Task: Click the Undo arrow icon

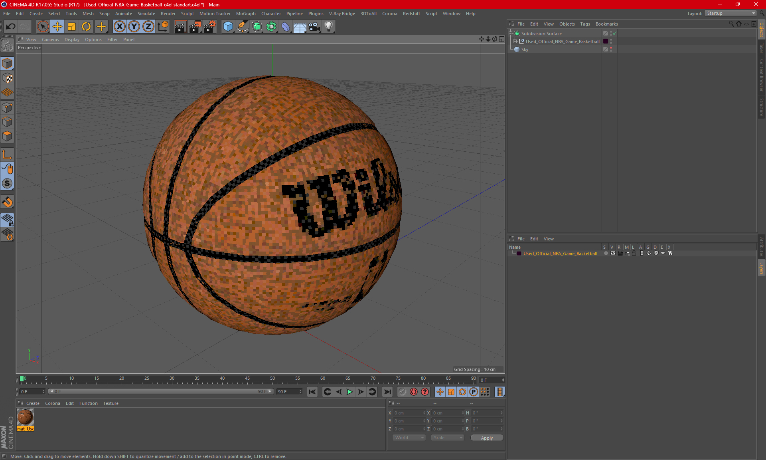Action: pyautogui.click(x=11, y=27)
